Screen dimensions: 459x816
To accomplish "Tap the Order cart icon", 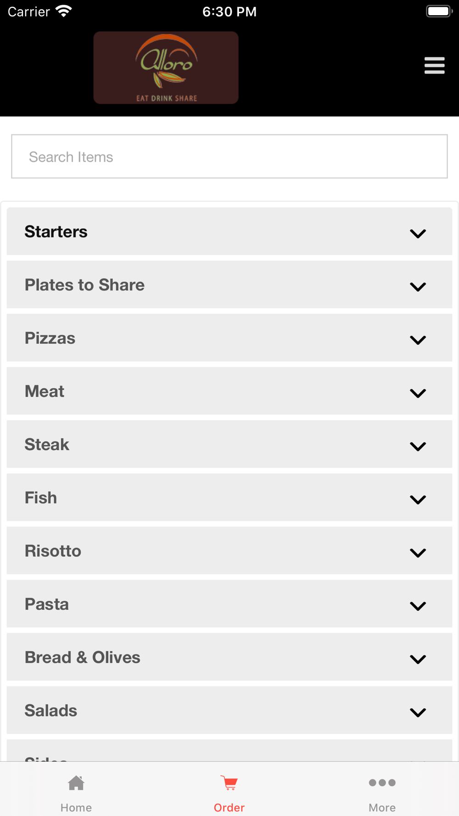I will (229, 783).
